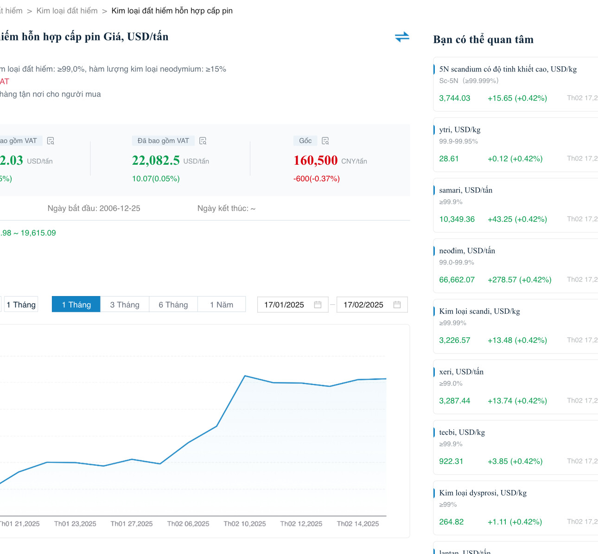Open detail icon beside 'Đã bao gồm VAT'
Screen dimensions: 598x554
click(203, 141)
